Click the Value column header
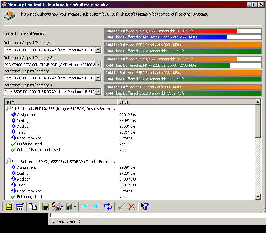Image resolution: width=266 pixels, height=233 pixels. 186,102
